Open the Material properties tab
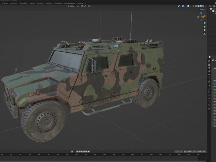216x162 pixels. click(209, 104)
